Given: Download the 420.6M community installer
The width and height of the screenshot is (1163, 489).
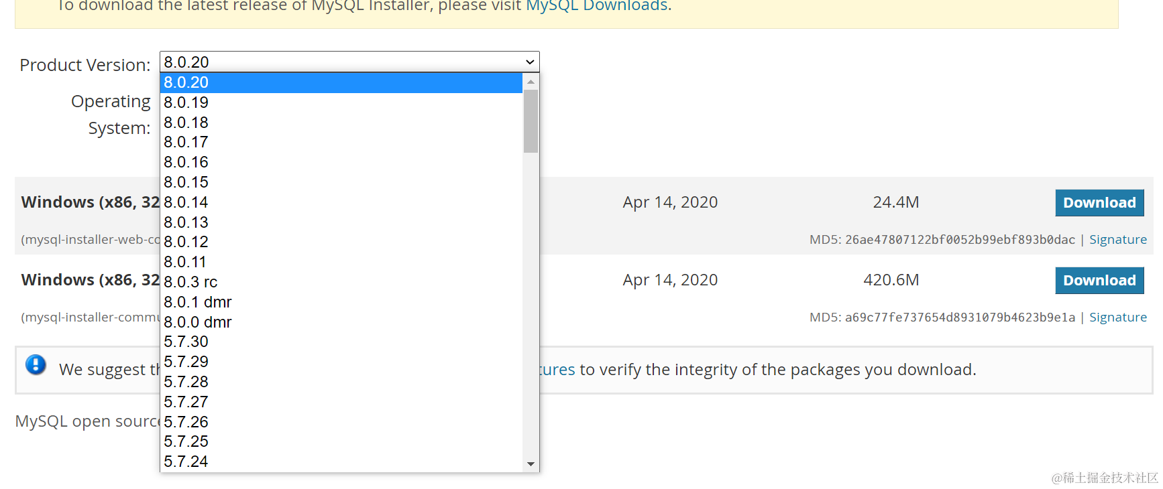Looking at the screenshot, I should pos(1099,280).
